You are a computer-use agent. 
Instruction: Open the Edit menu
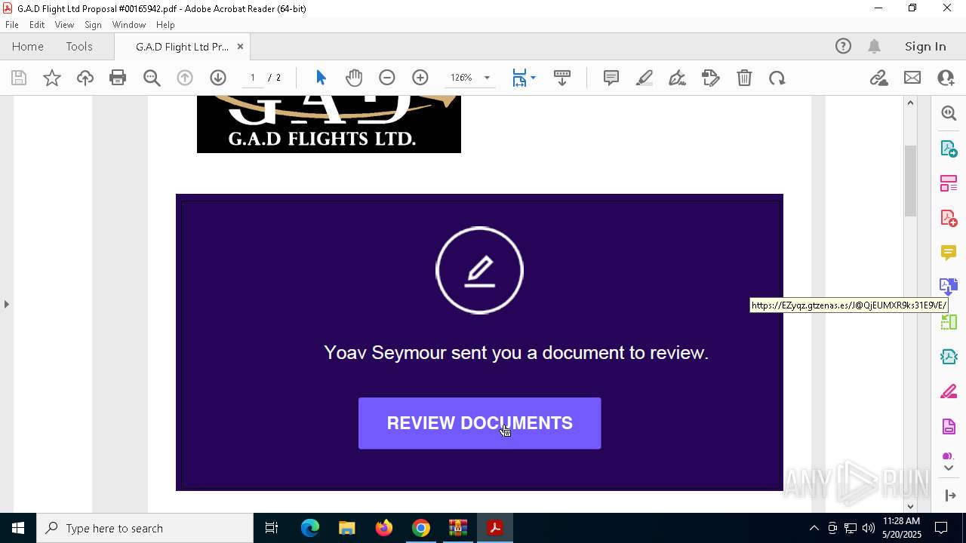coord(37,25)
